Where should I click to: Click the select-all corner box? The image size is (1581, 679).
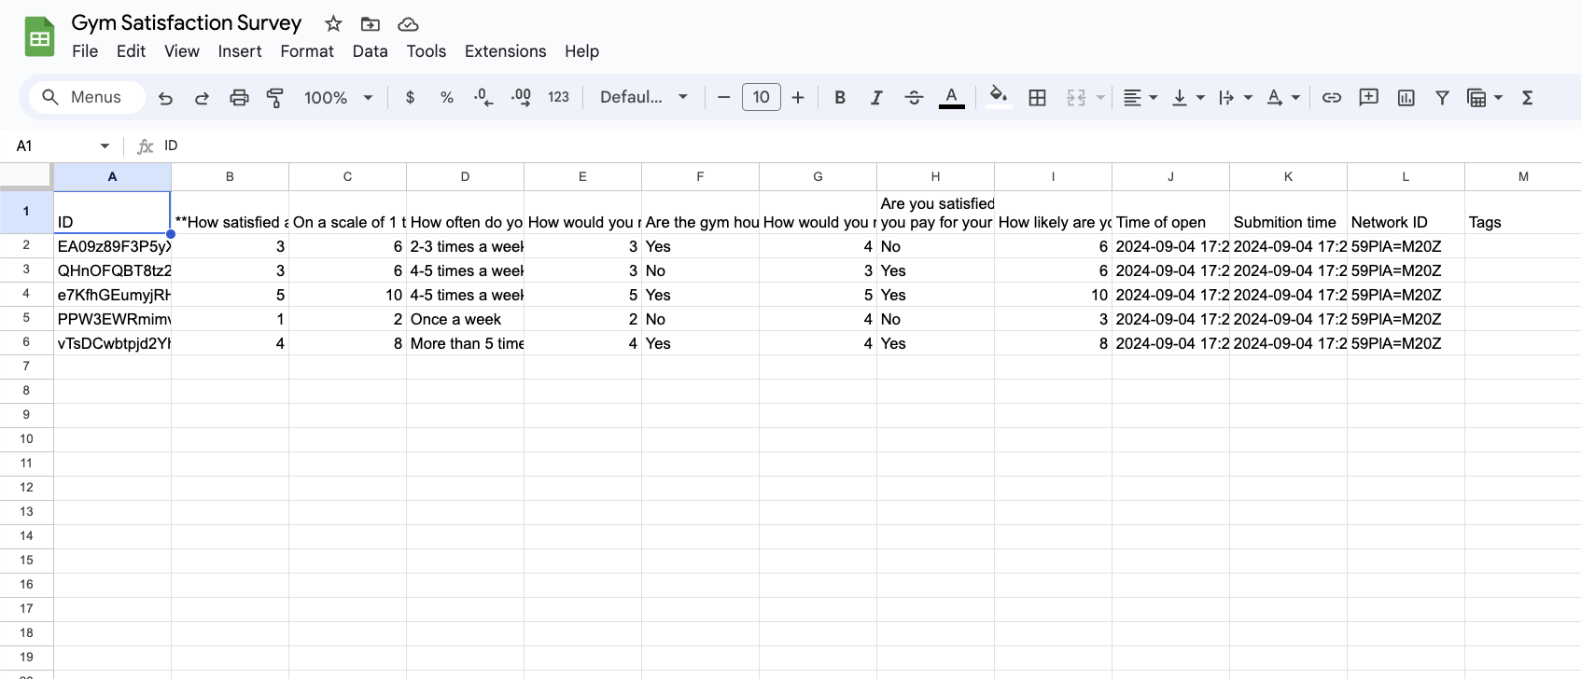click(x=26, y=176)
